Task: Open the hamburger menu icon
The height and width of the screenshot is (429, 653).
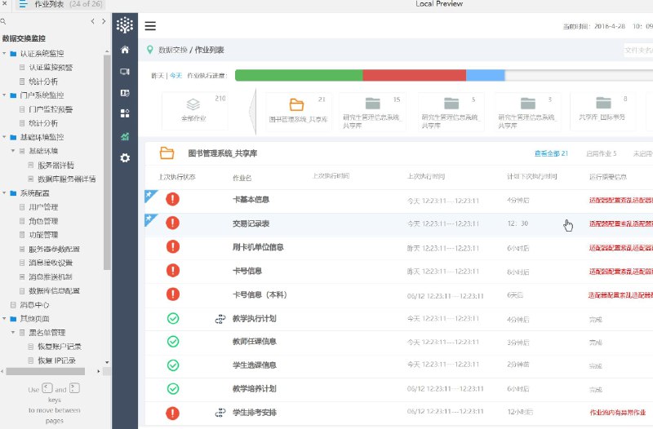Action: click(x=150, y=26)
